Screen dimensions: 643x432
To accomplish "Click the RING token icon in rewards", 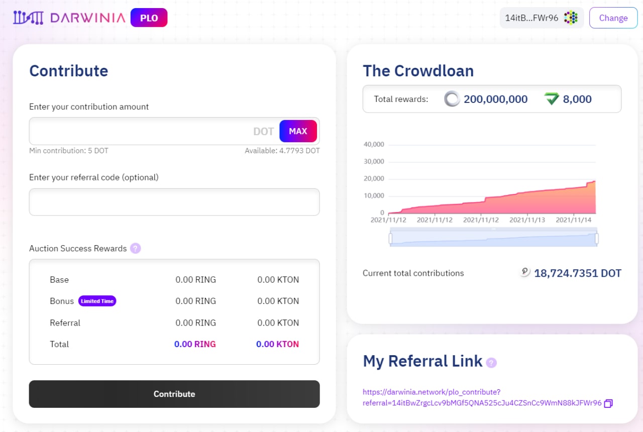I will click(452, 99).
